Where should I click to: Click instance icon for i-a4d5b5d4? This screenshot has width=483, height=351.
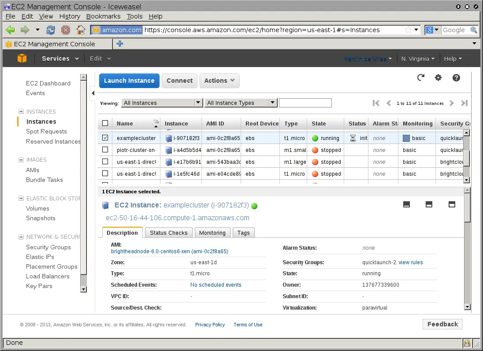(x=168, y=150)
